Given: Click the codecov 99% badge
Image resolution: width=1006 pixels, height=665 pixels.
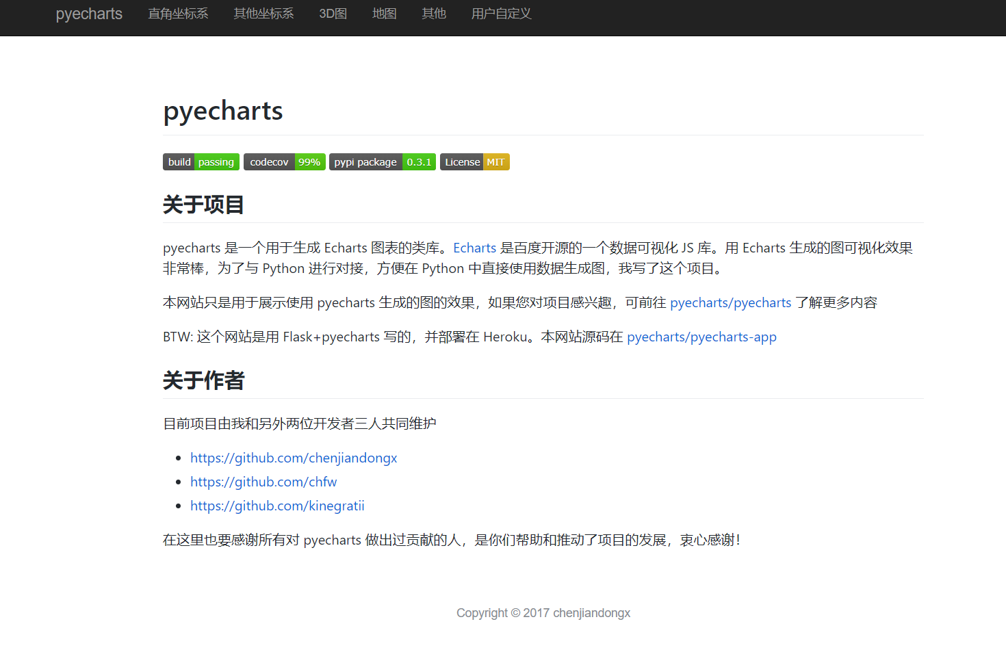Looking at the screenshot, I should (x=284, y=162).
